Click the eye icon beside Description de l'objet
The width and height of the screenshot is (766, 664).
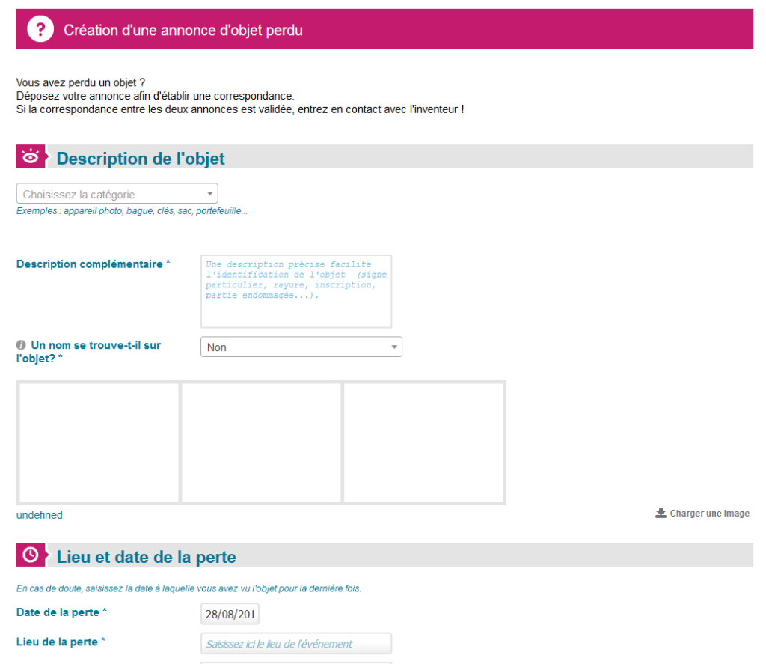(x=31, y=157)
